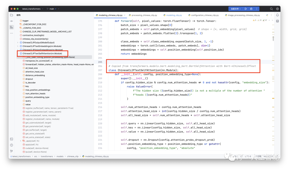The image size is (289, 170).
Task: Open more run actions menu
Action: click(257, 9)
